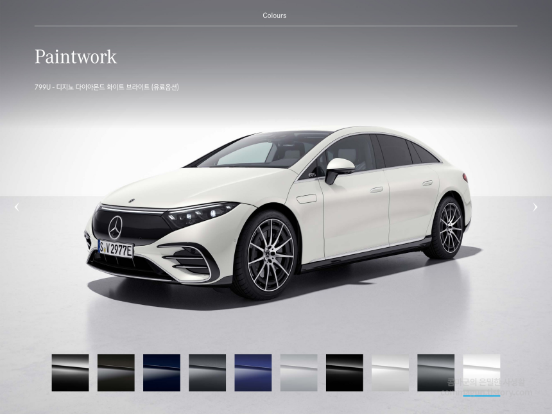This screenshot has width=552, height=414.
Task: Select the first glossy black paint swatch
Action: click(x=70, y=373)
